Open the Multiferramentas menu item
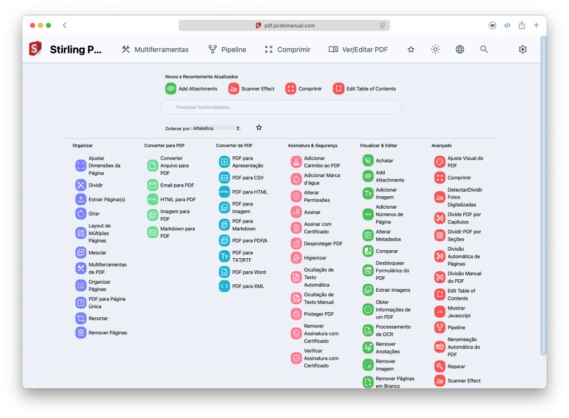Image resolution: width=569 pixels, height=418 pixels. tap(155, 49)
